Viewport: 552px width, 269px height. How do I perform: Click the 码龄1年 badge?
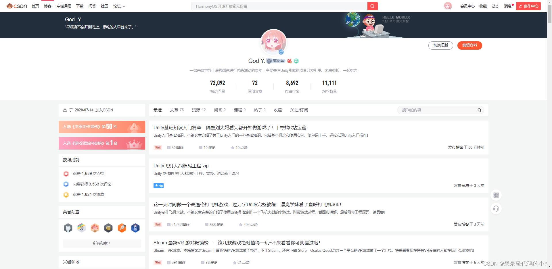[275, 61]
